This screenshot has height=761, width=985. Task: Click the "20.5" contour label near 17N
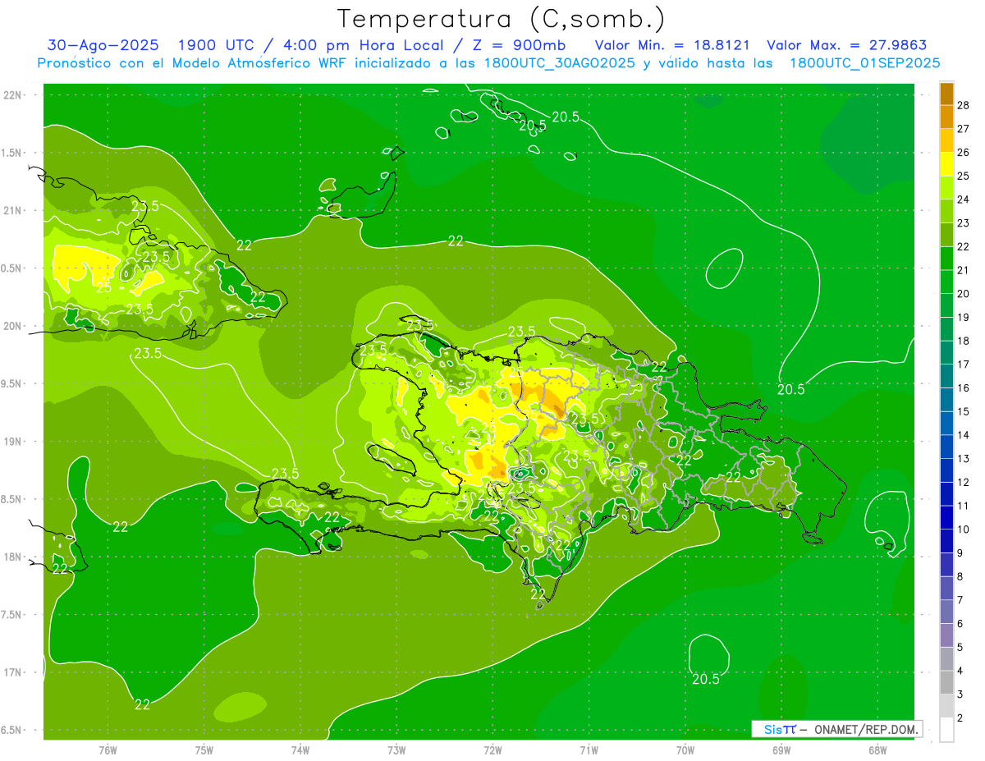coord(706,680)
